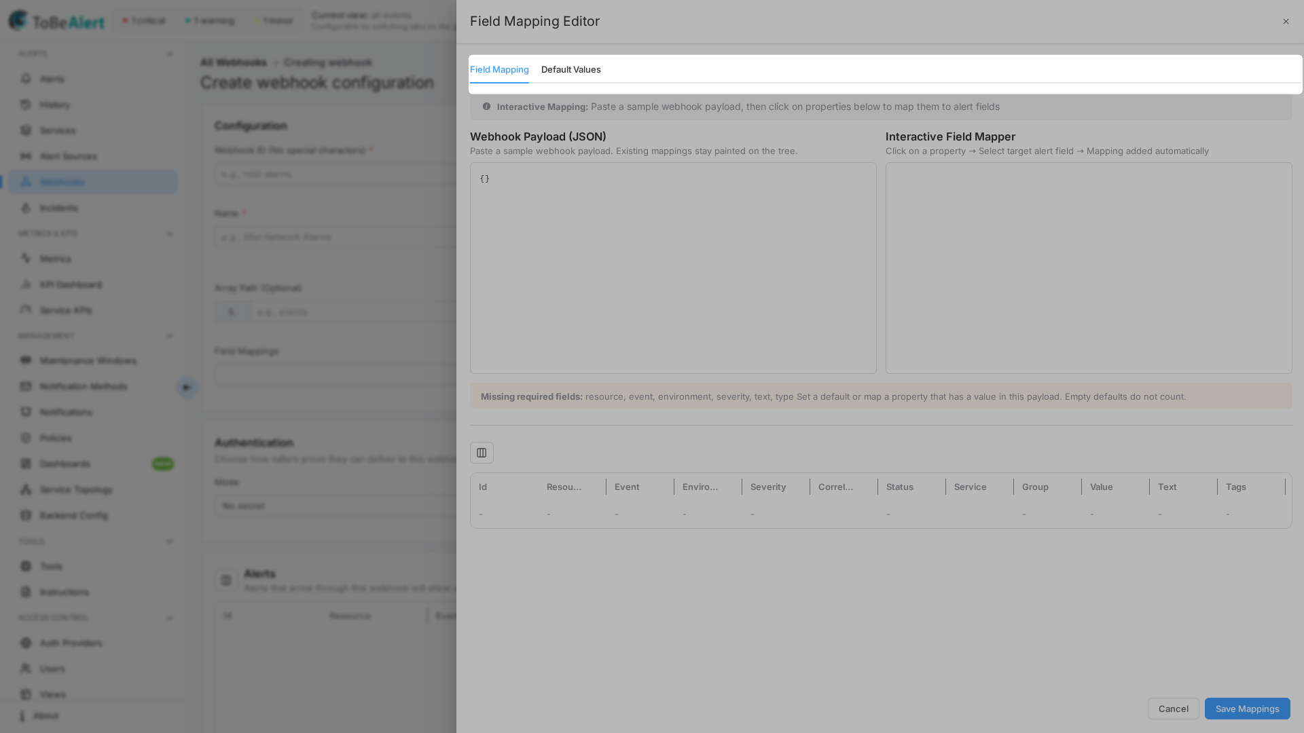Open Policies in the sidebar
The height and width of the screenshot is (733, 1304).
pos(93,438)
